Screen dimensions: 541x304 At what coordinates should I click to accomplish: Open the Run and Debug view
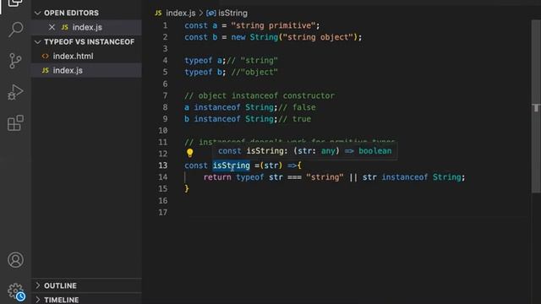tap(15, 92)
